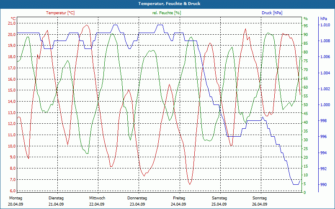Image resolution: width=335 pixels, height=209 pixels.
Task: Click the "40" humidity axis value
Action: (306, 122)
